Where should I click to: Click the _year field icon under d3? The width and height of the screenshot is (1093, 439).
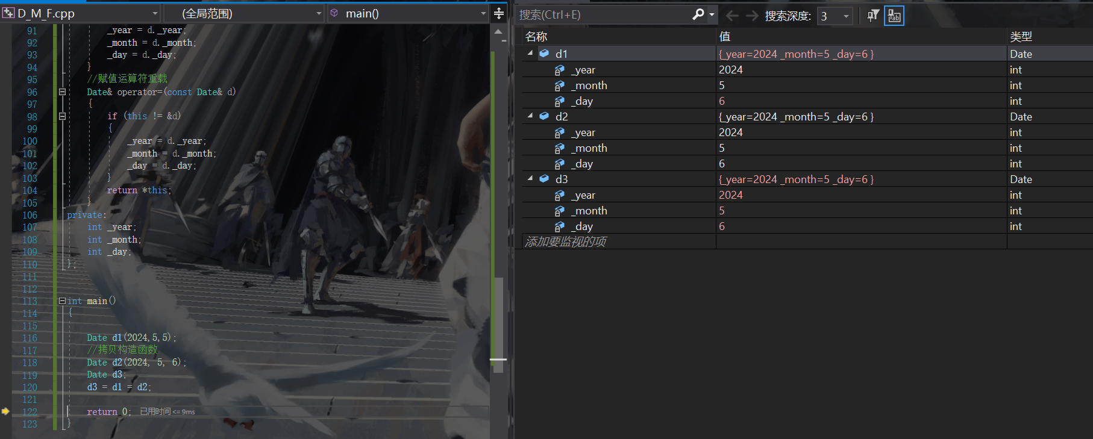coord(560,195)
